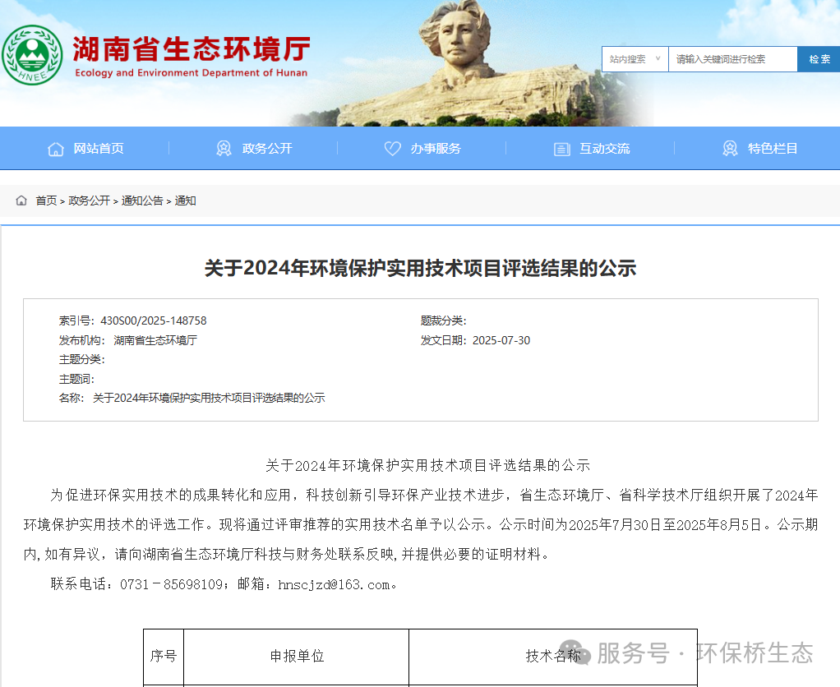Open the 政务公开 navigation menu item
Image resolution: width=840 pixels, height=687 pixels.
tap(267, 149)
